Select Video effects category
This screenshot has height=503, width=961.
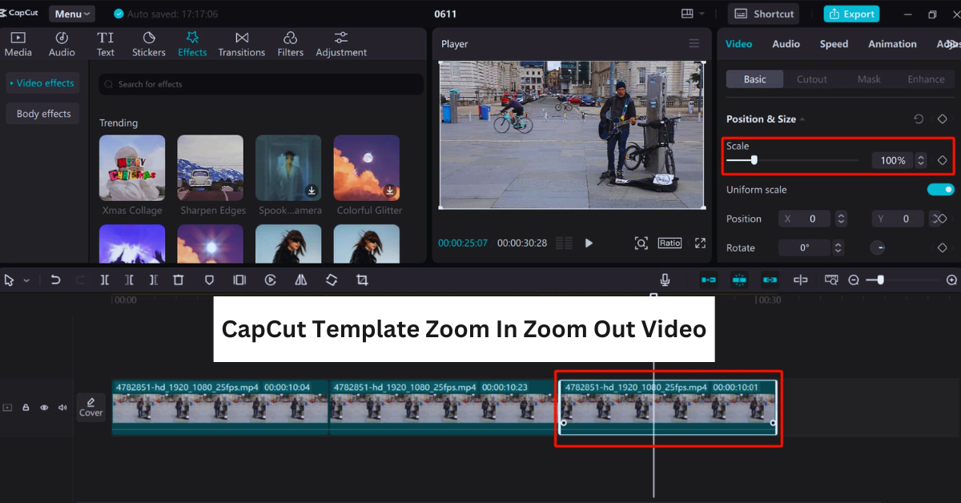pos(43,83)
